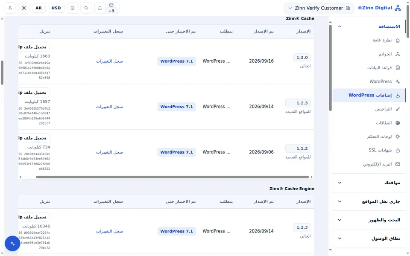Click the gear icon for لوحات التحكم
Viewport: 410px width, 256px height.
click(398, 137)
